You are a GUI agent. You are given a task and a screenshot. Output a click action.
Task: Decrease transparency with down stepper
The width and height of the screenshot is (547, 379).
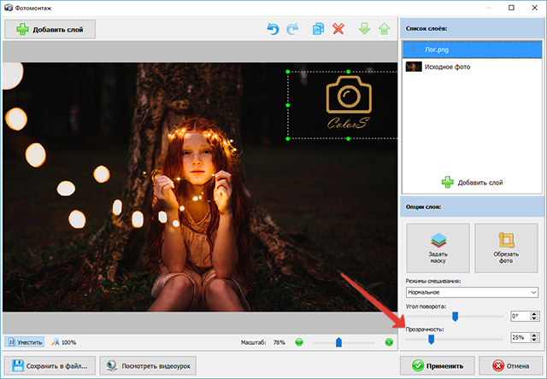tap(534, 340)
